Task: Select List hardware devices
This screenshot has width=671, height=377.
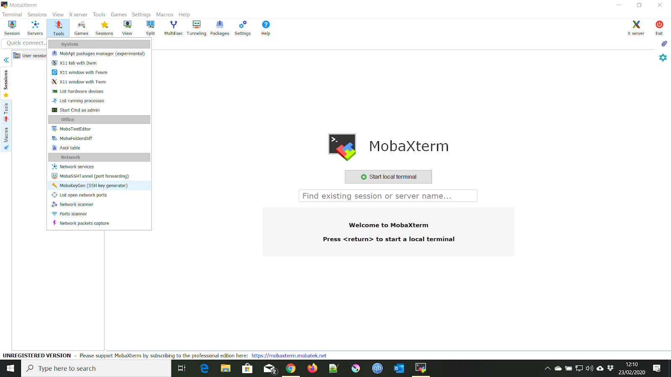Action: click(x=99, y=91)
